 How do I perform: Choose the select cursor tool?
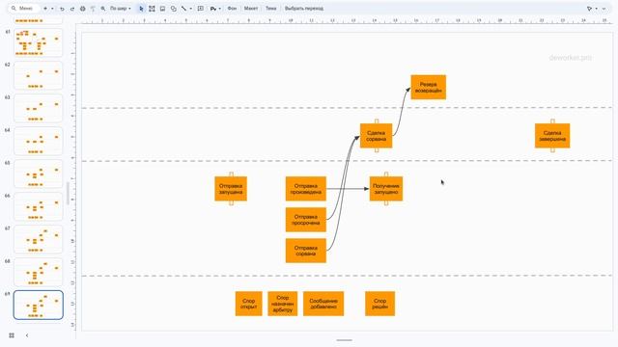(141, 9)
